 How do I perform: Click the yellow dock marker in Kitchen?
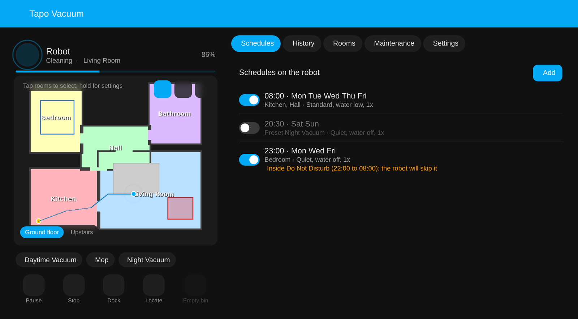tap(39, 221)
